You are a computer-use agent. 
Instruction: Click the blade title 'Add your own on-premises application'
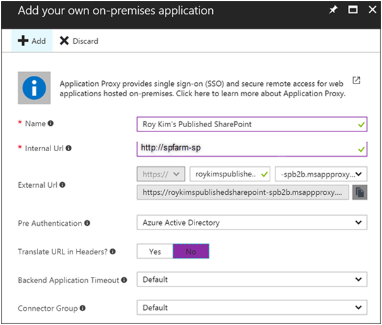116,11
